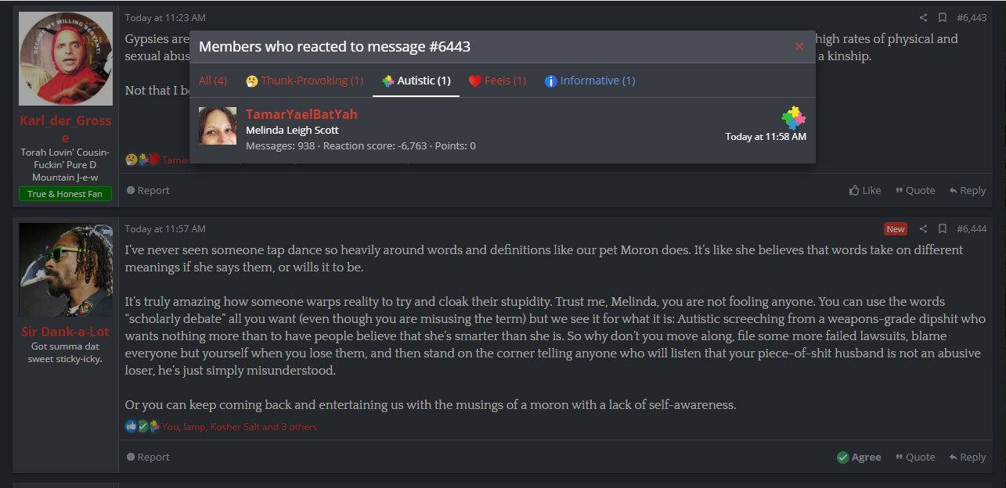The height and width of the screenshot is (488, 1006).
Task: Bookmark post #6,444
Action: click(943, 228)
